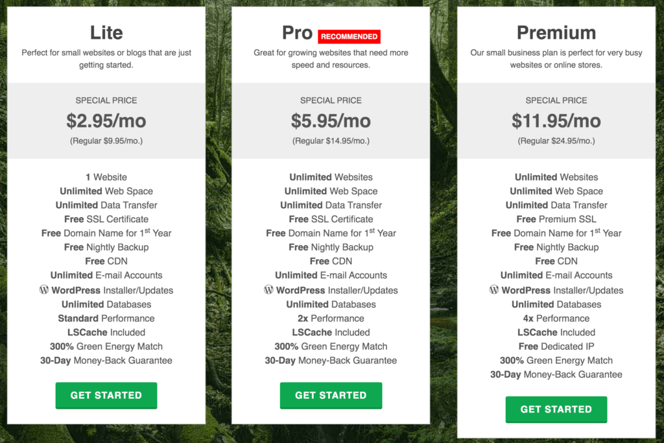The width and height of the screenshot is (664, 443).
Task: Click 4x Performance in Premium plan
Action: coord(556,319)
